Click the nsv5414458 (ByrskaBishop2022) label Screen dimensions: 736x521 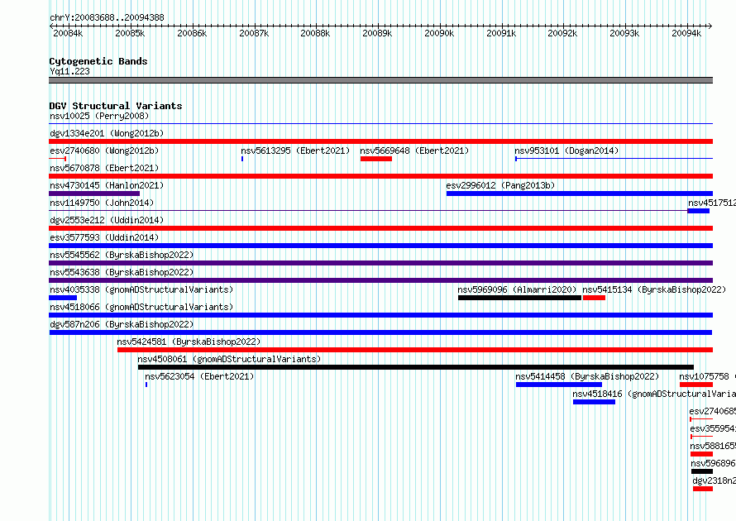click(587, 376)
